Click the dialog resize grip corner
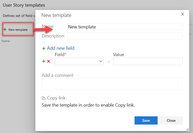 (187, 129)
